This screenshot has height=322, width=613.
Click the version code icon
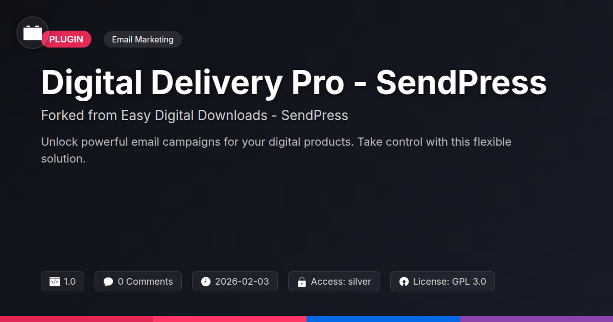coord(55,282)
